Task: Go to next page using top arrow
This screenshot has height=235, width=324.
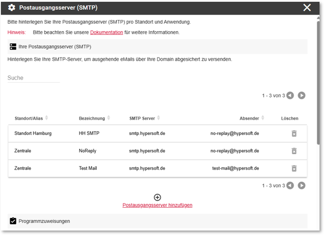Action: [302, 95]
